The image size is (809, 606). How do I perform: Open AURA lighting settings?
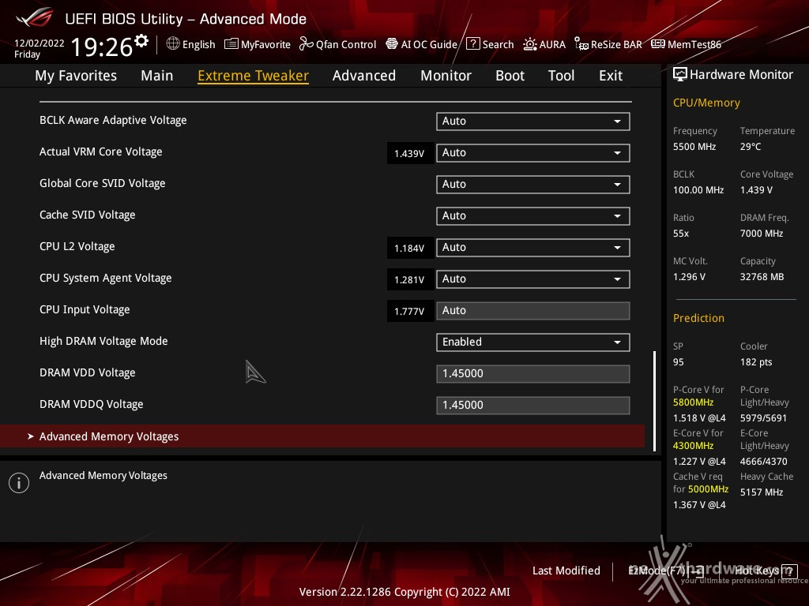(544, 44)
